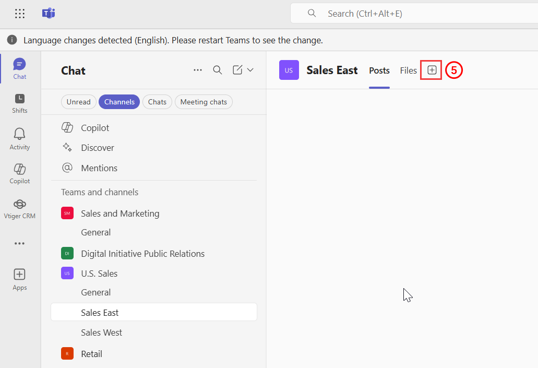The image size is (538, 368).
Task: Open Chat pane more options ellipsis
Action: (198, 70)
